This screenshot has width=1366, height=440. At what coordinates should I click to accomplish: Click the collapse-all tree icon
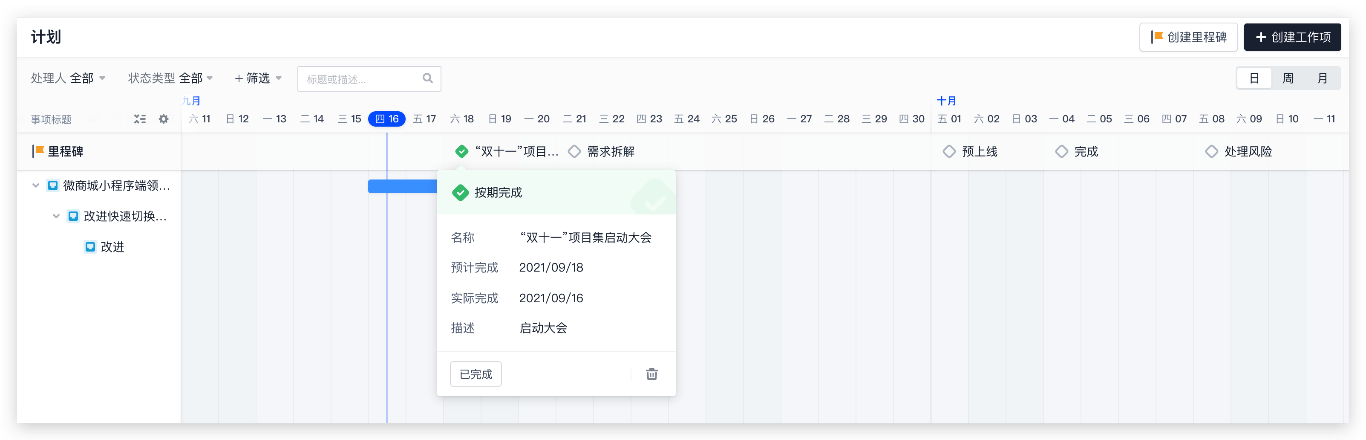pos(139,119)
